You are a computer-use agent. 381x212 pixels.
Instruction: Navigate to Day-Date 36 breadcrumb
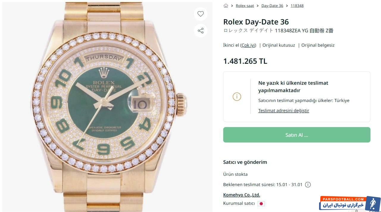tap(272, 6)
